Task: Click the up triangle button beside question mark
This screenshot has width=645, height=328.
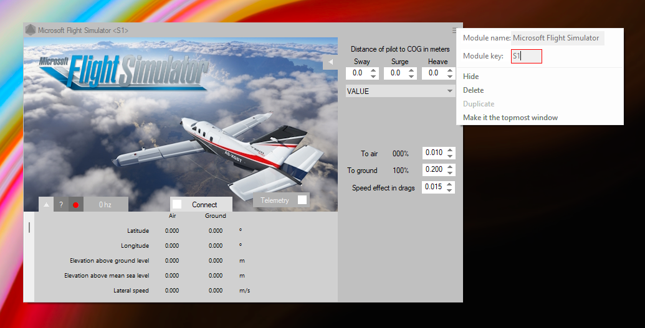Action: [x=47, y=205]
